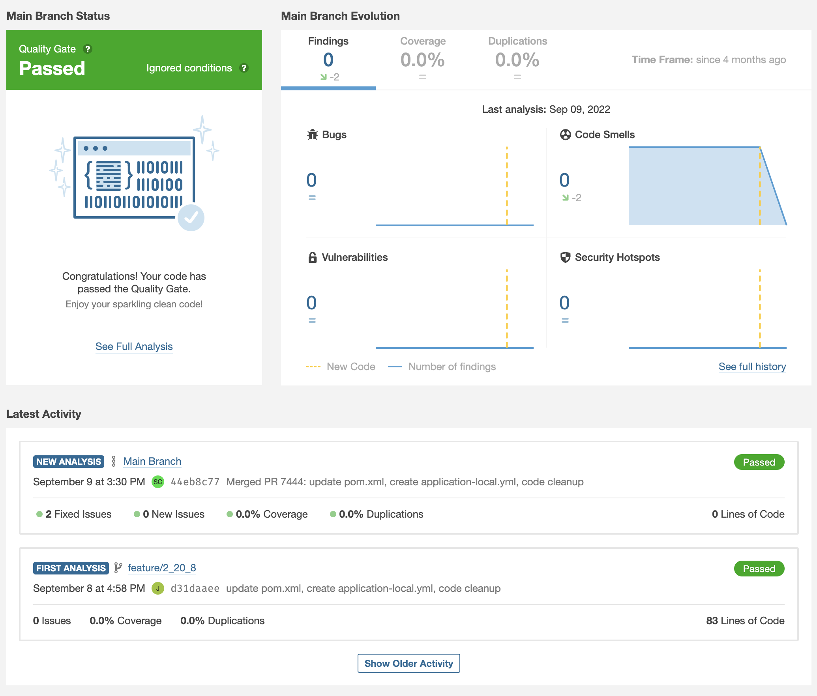The height and width of the screenshot is (696, 817).
Task: Click the Code Smells radiation icon
Action: (565, 135)
